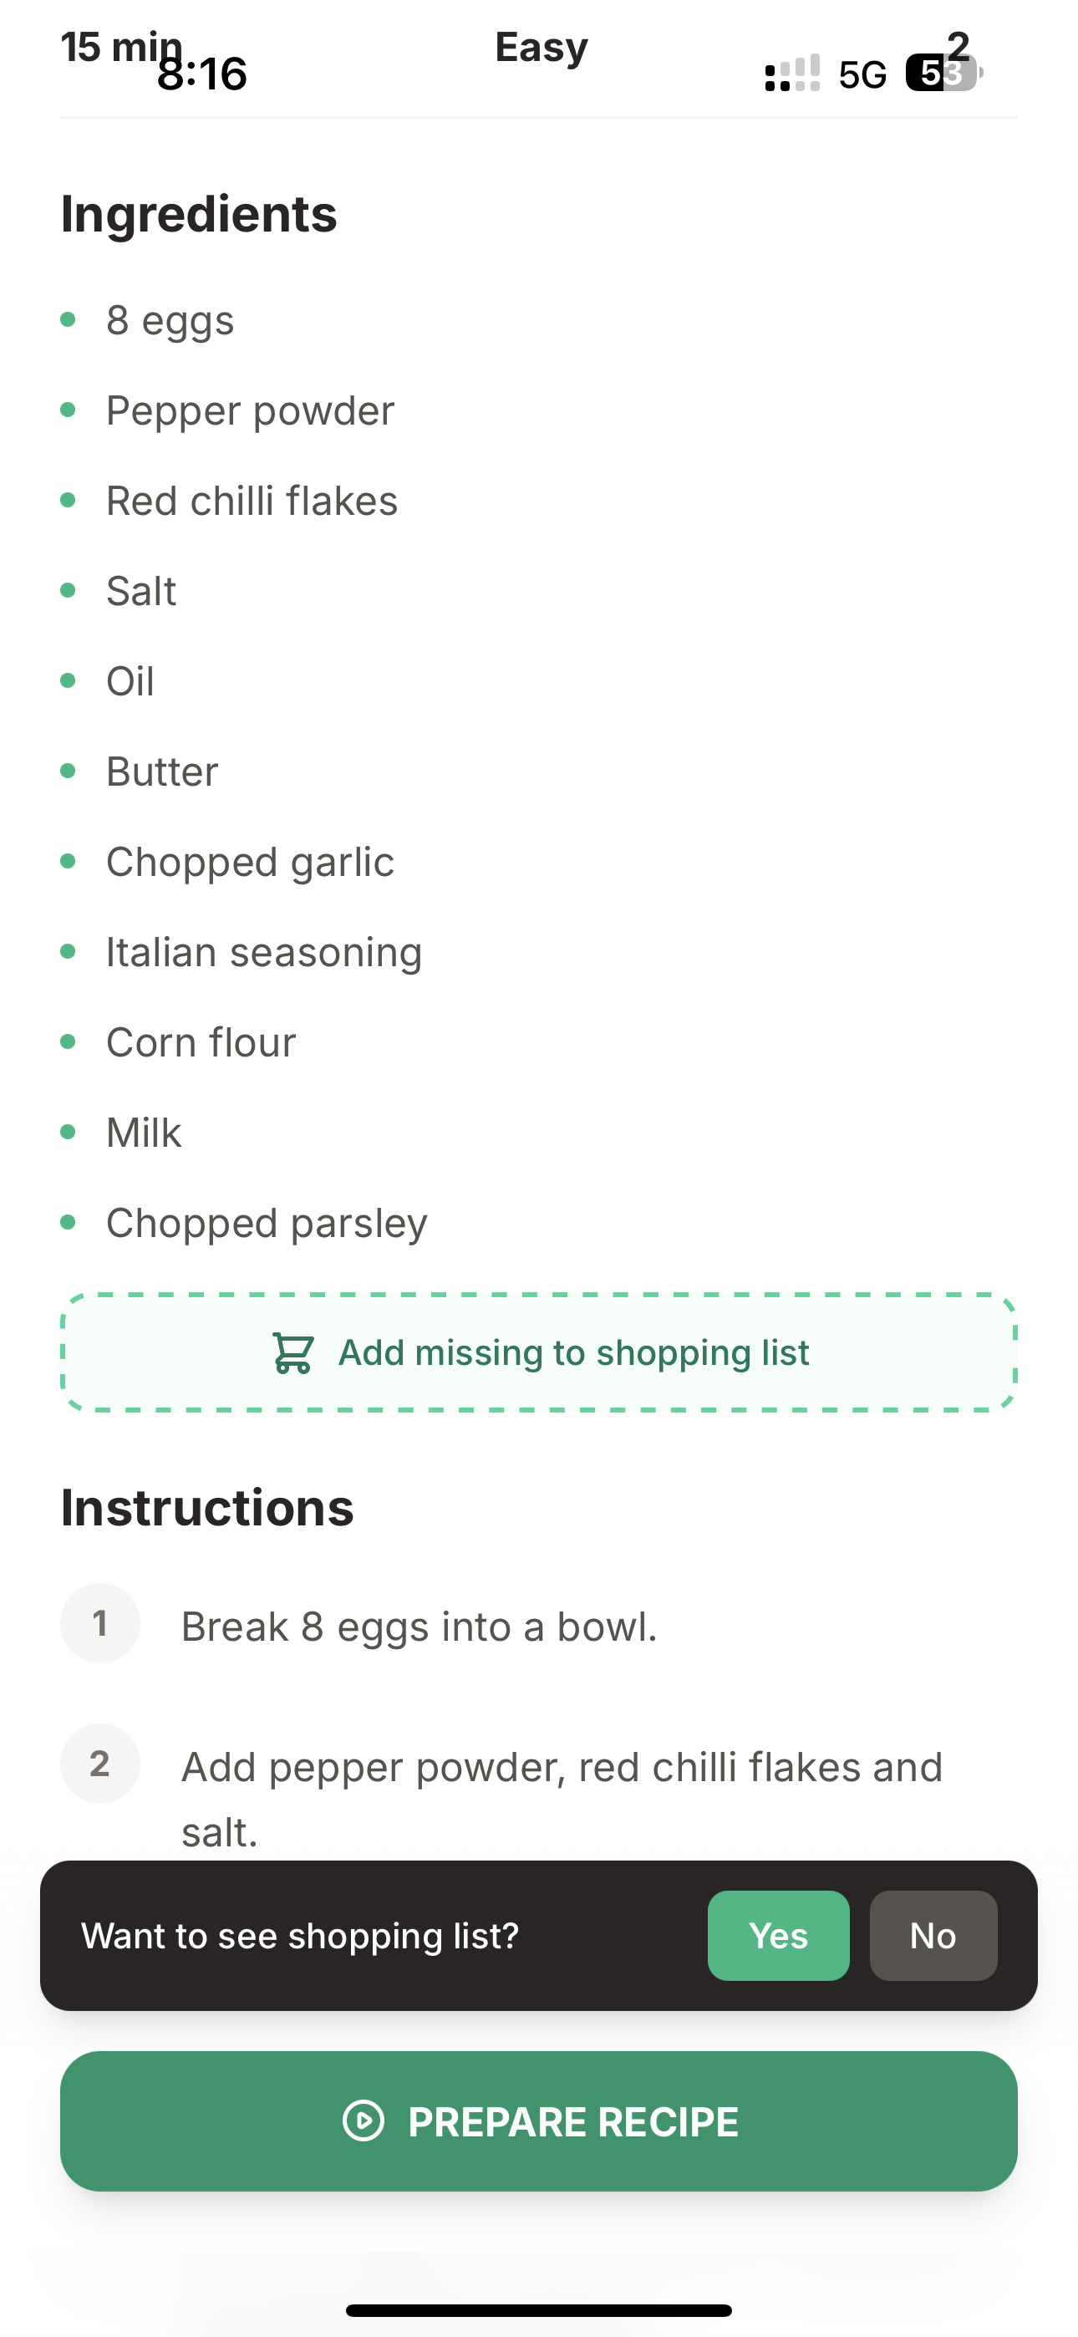
Task: Select the "Chopped garlic" ingredient
Action: [x=250, y=862]
